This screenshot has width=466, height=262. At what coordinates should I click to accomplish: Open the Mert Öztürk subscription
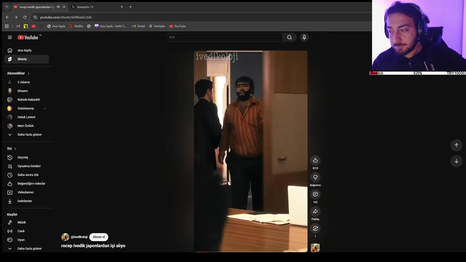coord(27,126)
